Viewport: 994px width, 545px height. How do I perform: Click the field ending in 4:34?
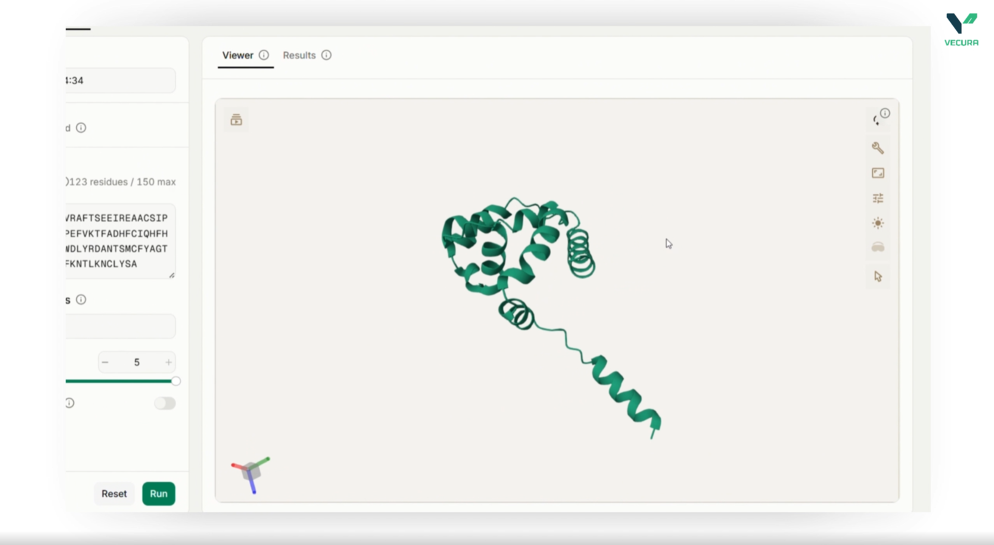pos(120,80)
